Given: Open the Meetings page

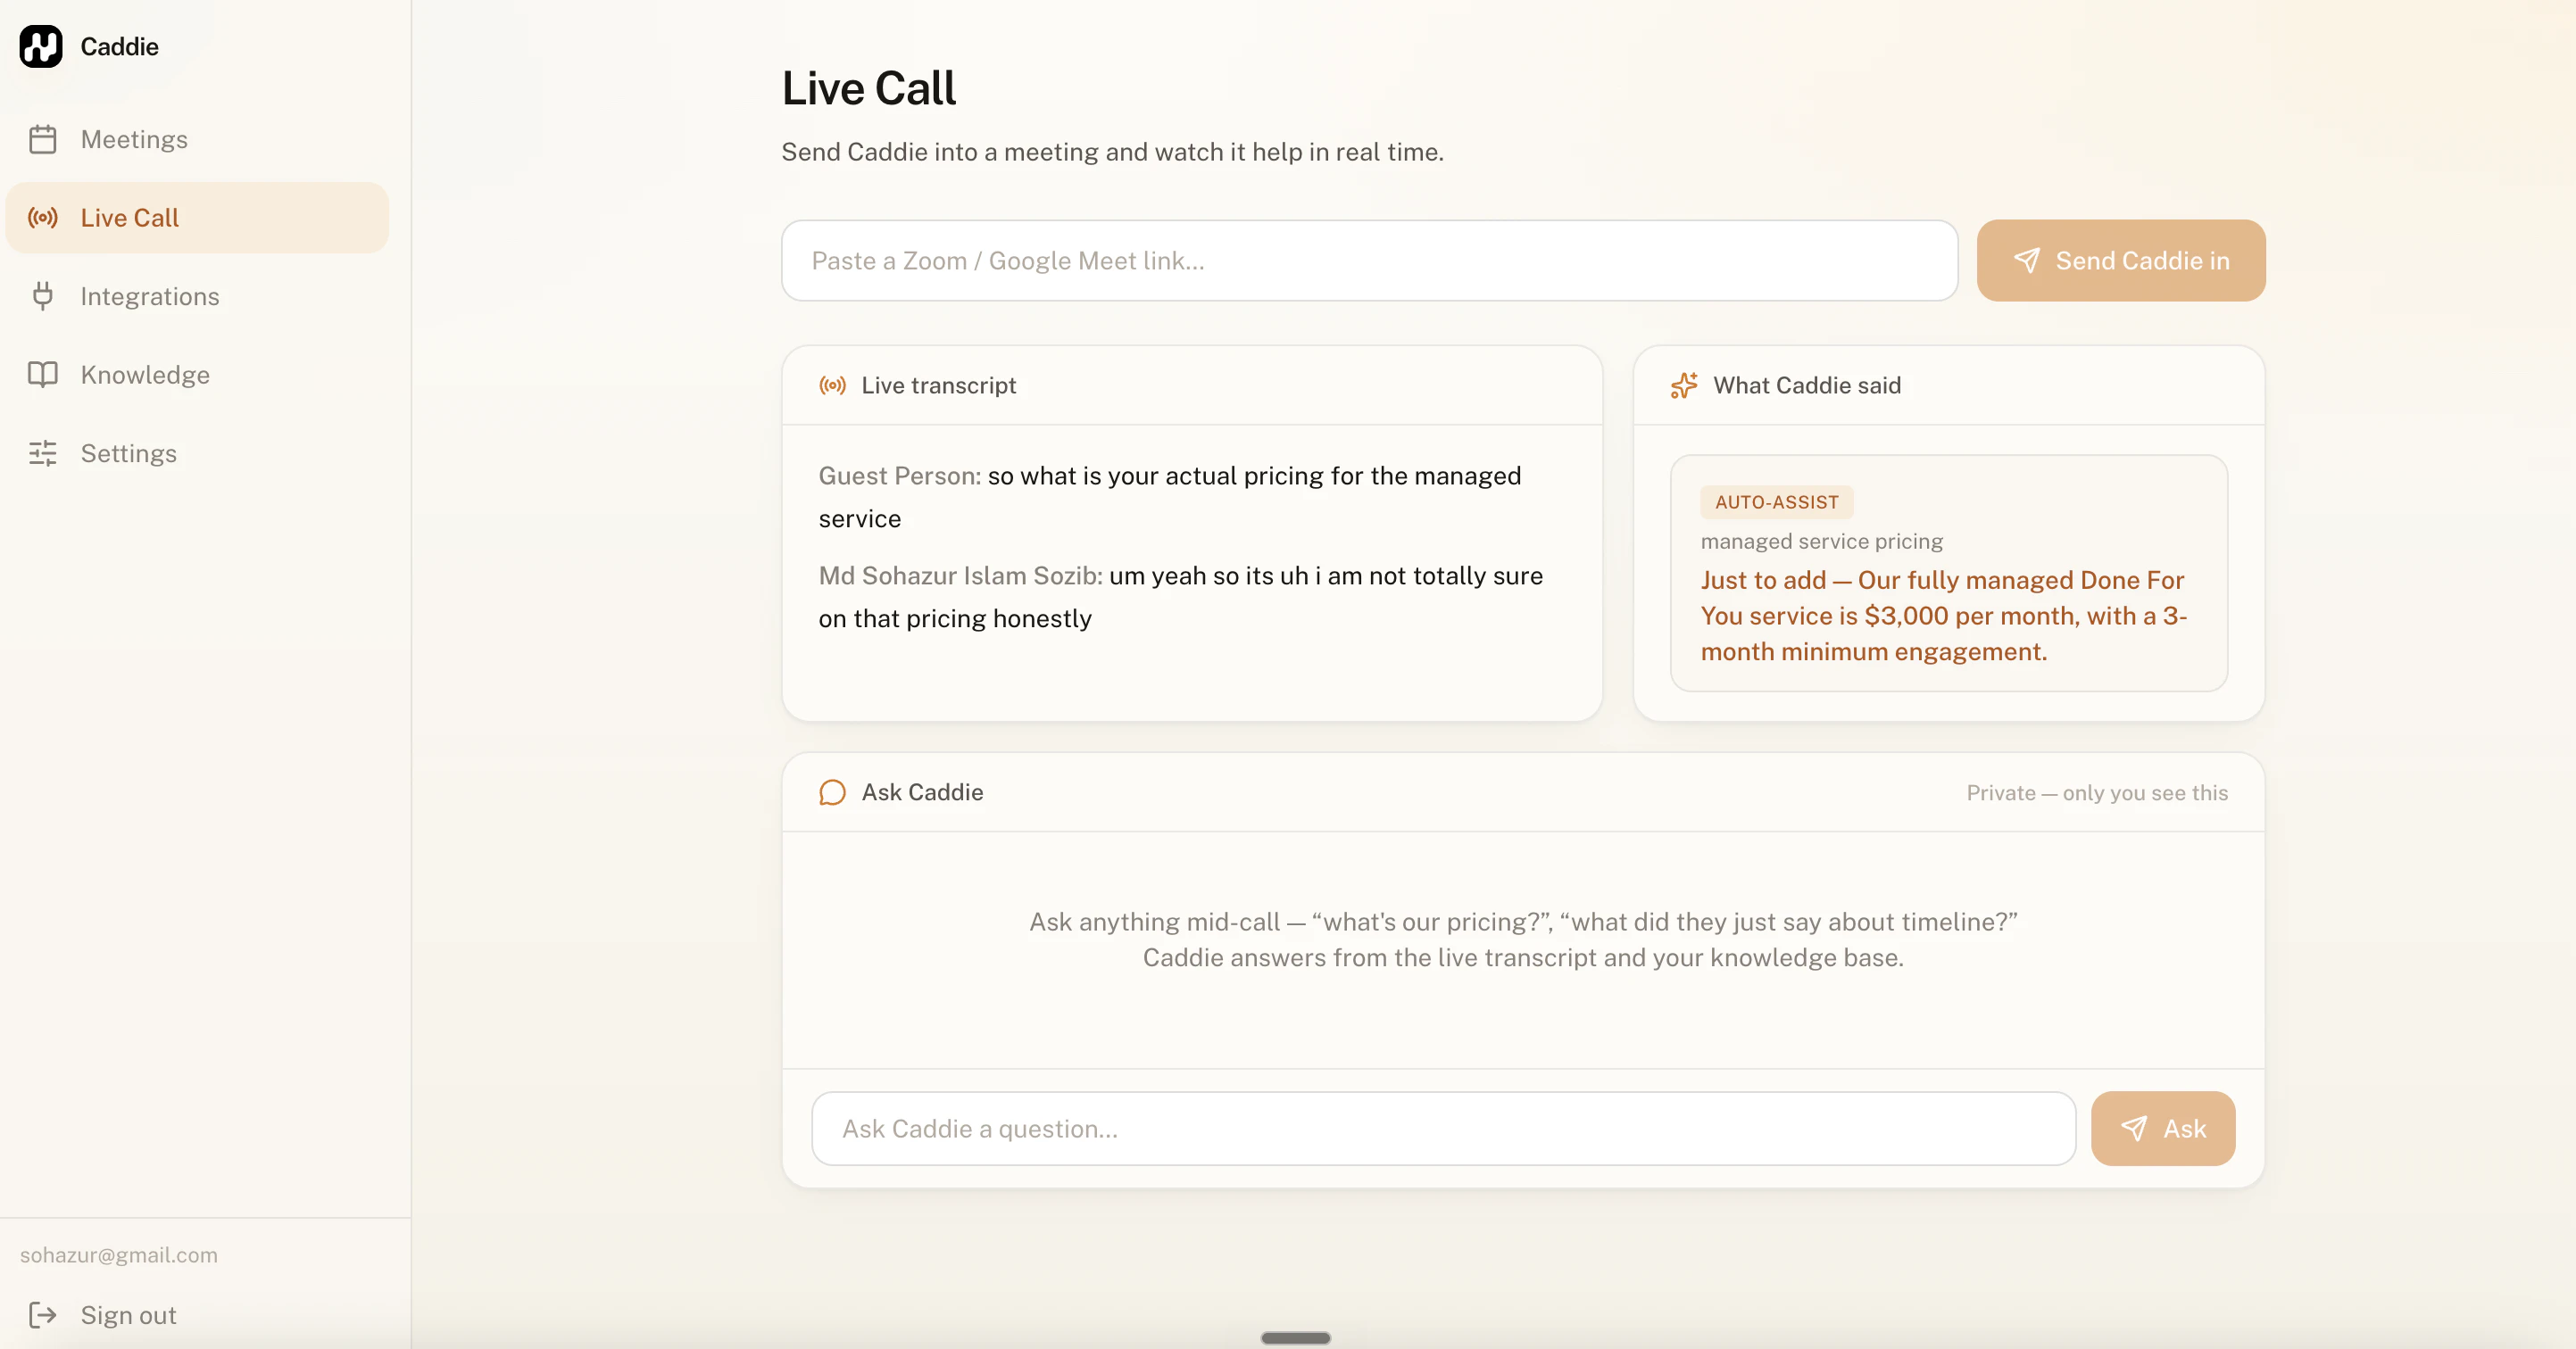Looking at the screenshot, I should click(197, 139).
